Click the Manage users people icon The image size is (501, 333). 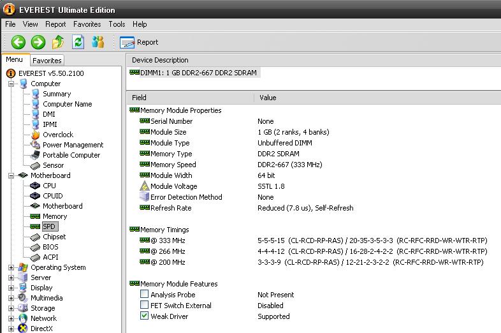[98, 42]
